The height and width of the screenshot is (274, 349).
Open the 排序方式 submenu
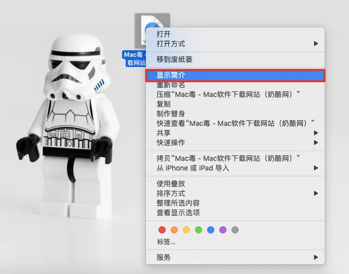click(235, 193)
